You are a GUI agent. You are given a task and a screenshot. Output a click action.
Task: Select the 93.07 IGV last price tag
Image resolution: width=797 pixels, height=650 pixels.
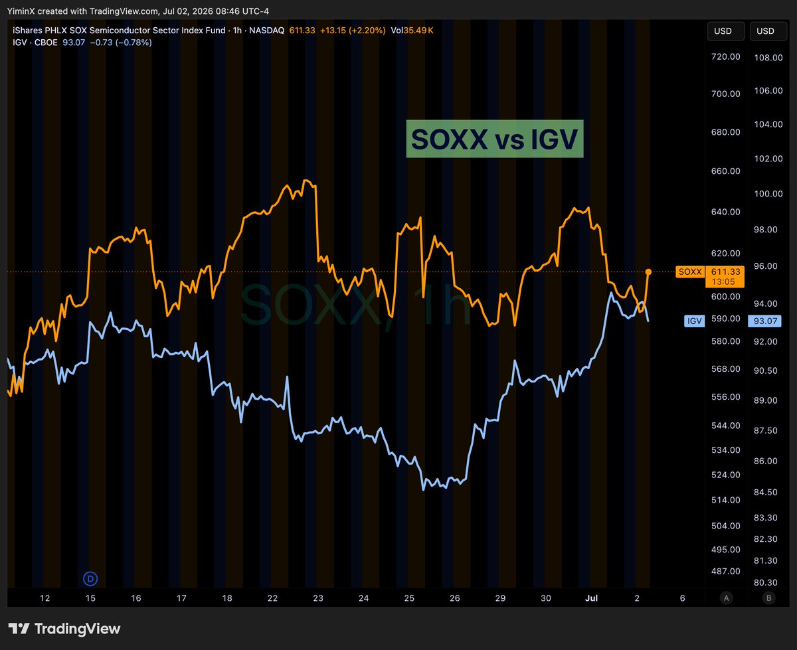[766, 321]
